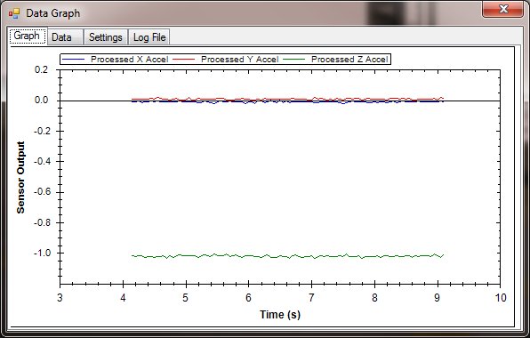Click the -0.8 y-axis label

(43, 222)
